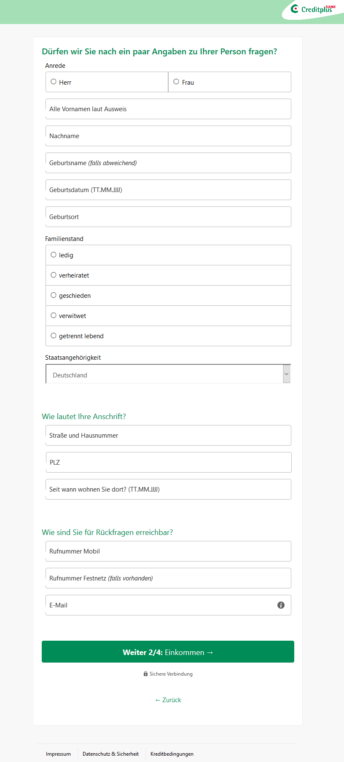Focus the Alle Vornamen laut Ausweis field
The height and width of the screenshot is (762, 344).
pos(168,109)
